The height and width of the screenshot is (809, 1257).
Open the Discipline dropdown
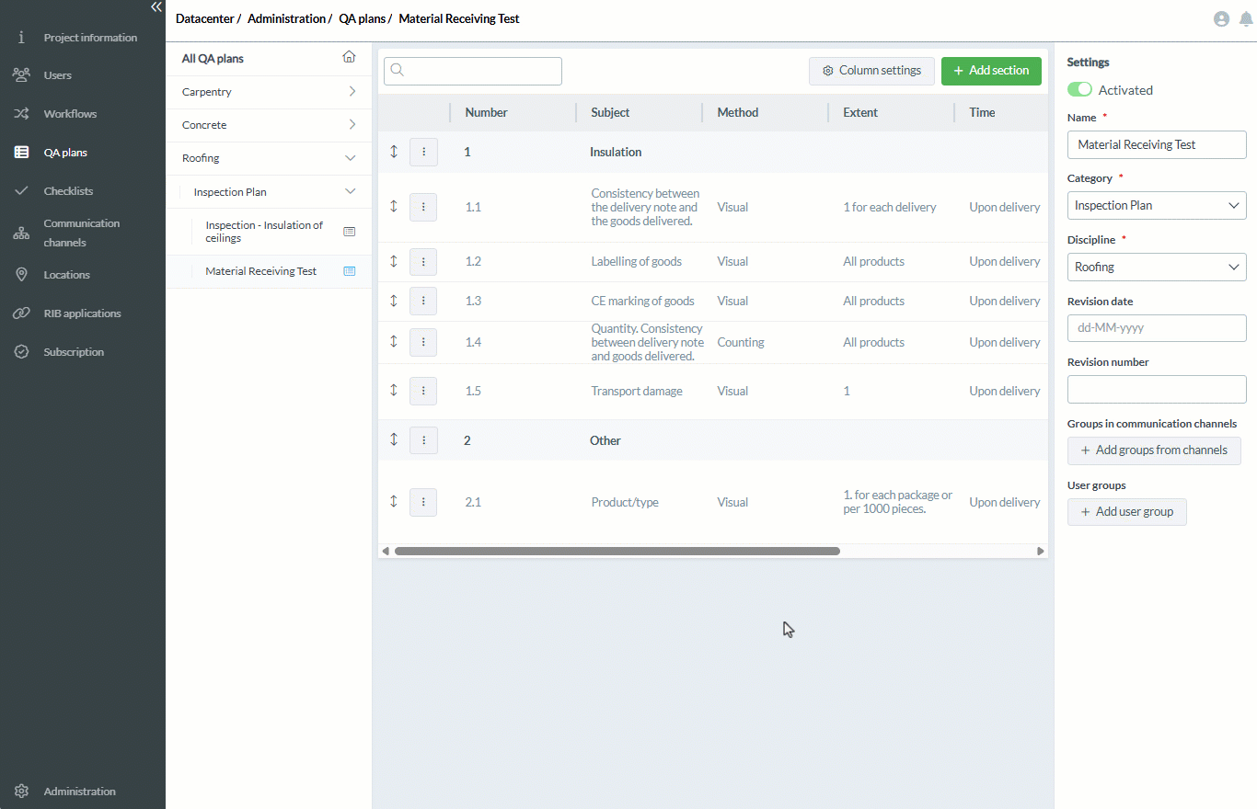pyautogui.click(x=1156, y=268)
